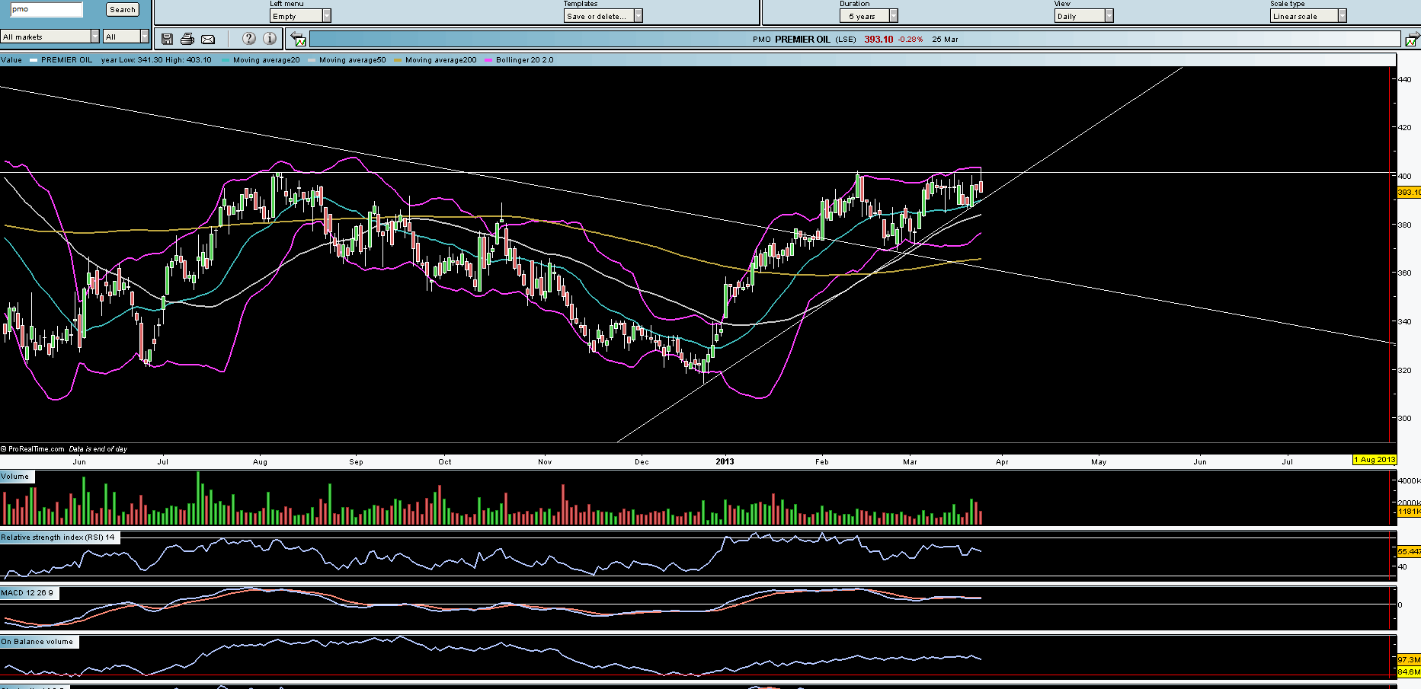Go to next chart arrow icon
Screen dimensions: 1421x689
click(x=1412, y=40)
